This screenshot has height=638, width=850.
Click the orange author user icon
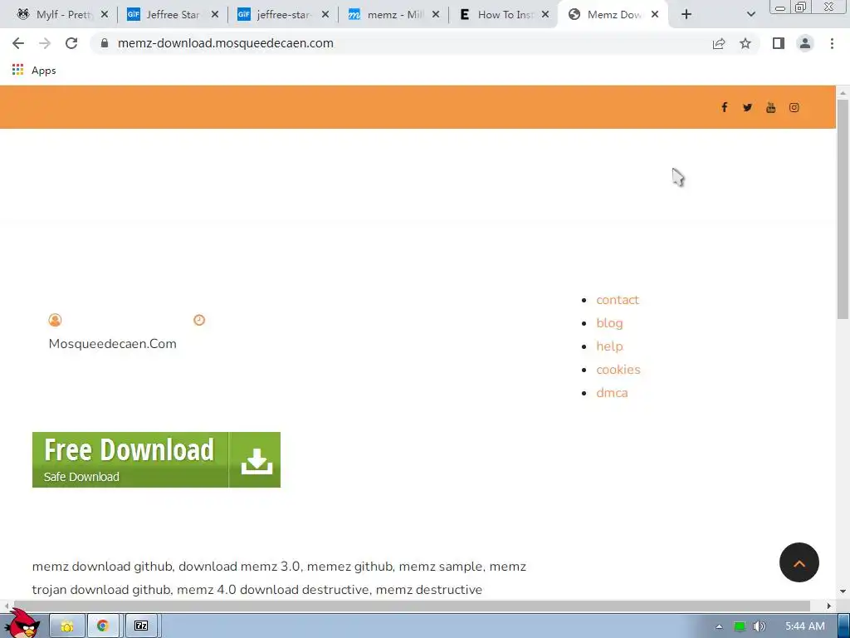pos(55,320)
